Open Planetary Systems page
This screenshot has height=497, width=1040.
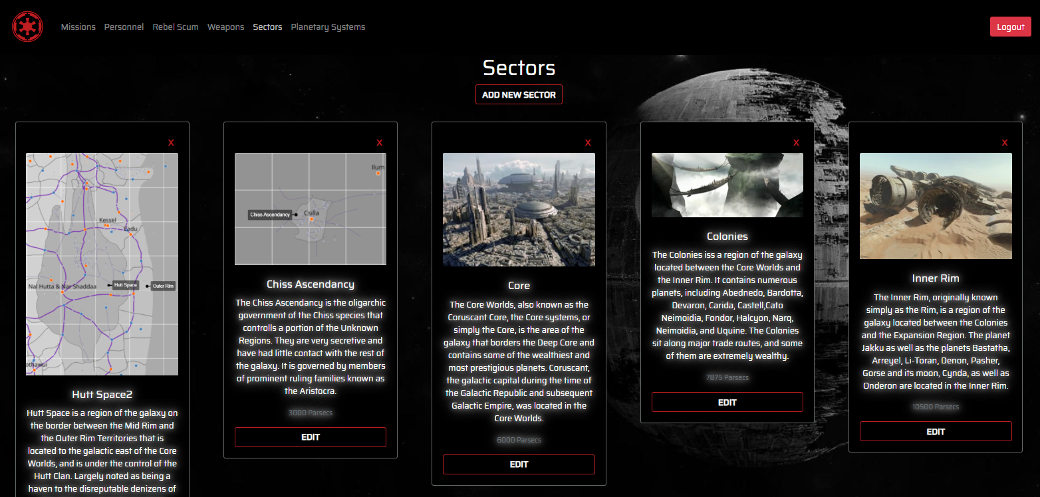pos(328,27)
